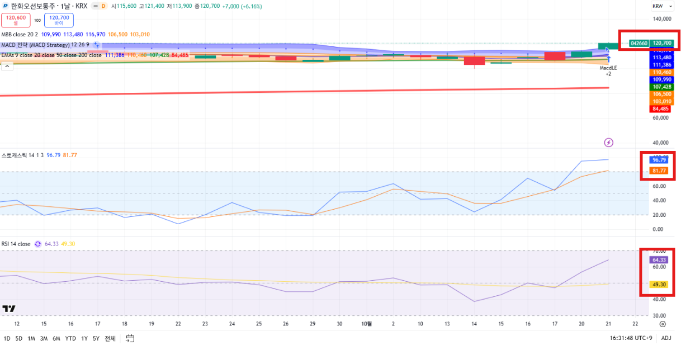Set time range to YTD
This screenshot has height=345, width=681.
[70, 338]
